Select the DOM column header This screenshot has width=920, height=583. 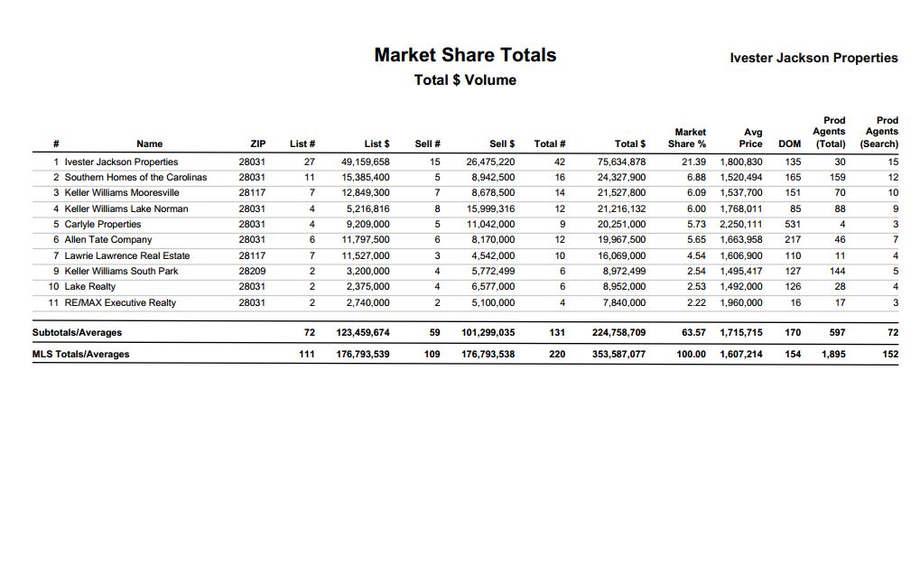pyautogui.click(x=790, y=143)
